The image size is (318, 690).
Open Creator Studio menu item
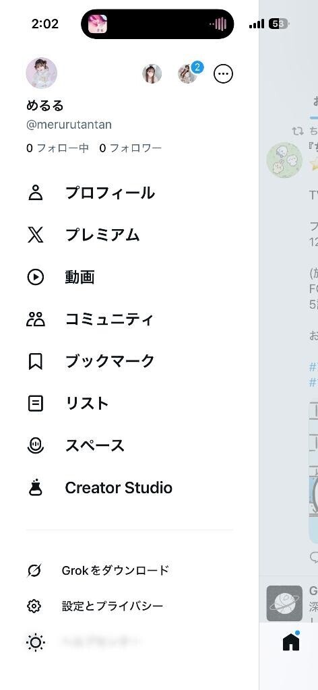click(119, 488)
